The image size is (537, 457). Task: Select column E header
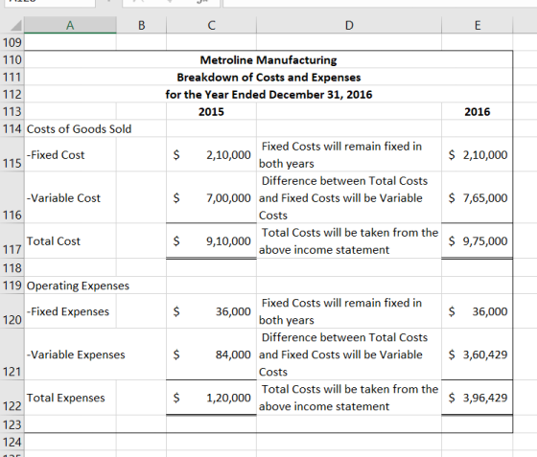478,25
